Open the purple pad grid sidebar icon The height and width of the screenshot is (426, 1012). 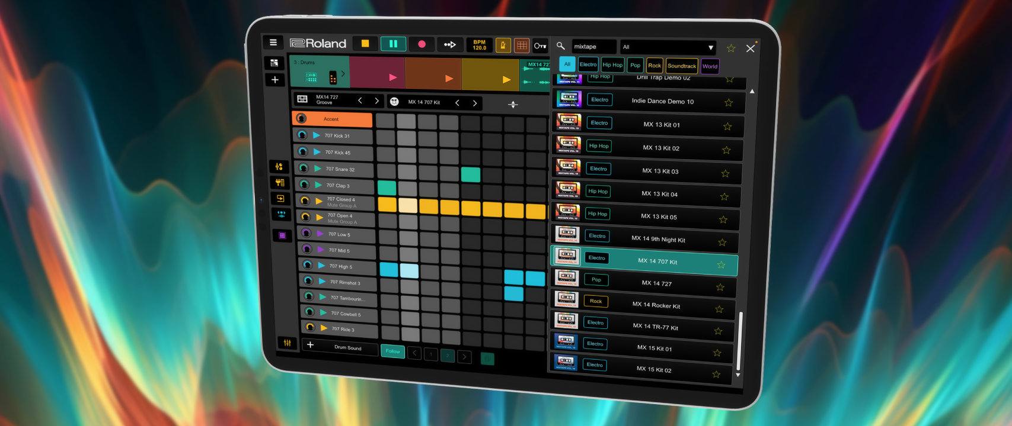282,235
